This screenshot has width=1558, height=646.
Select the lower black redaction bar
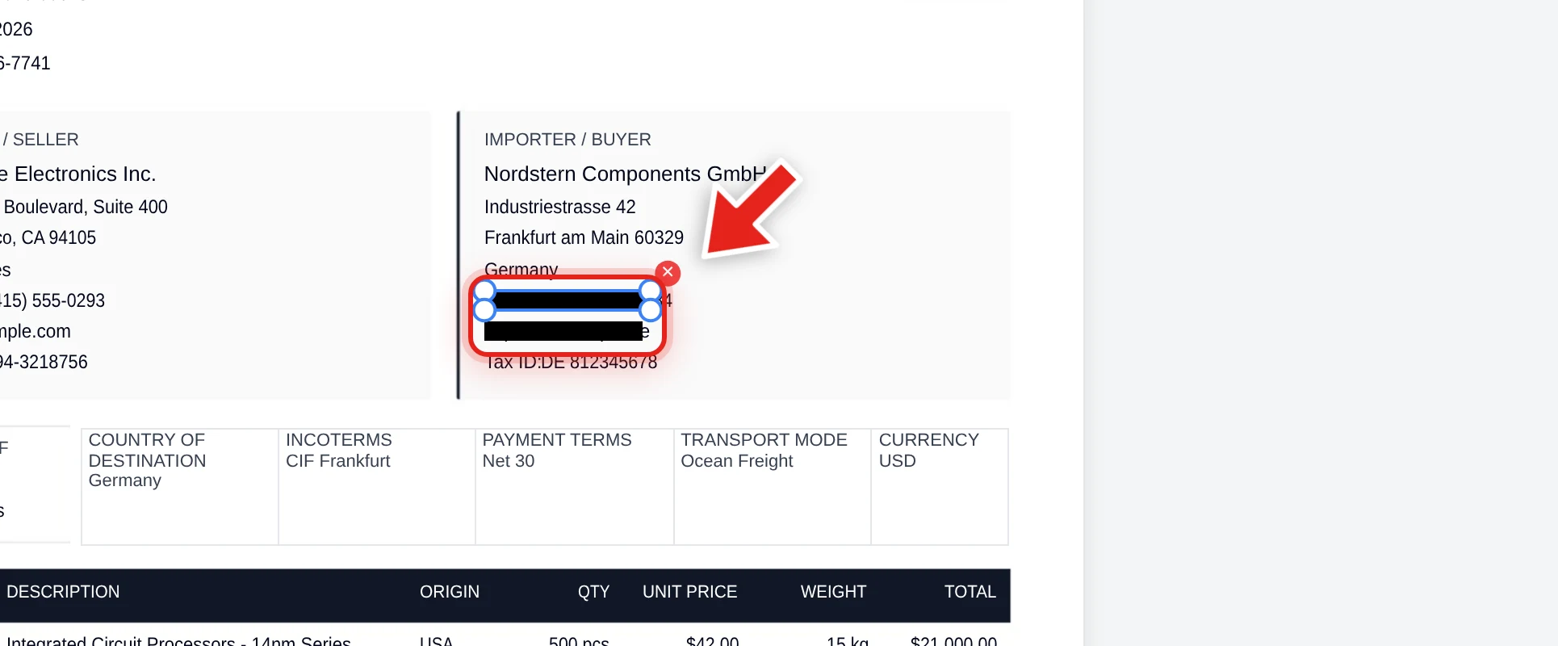click(x=563, y=331)
